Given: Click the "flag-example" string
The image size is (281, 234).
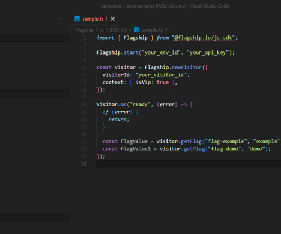Looking at the screenshot, I should click(x=226, y=141).
